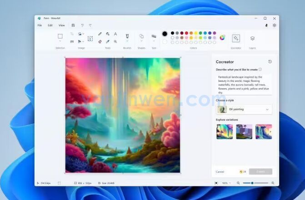Pick the gray swatch next to black

[177, 33]
